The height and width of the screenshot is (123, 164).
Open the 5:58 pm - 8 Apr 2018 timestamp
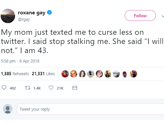[x=20, y=61]
